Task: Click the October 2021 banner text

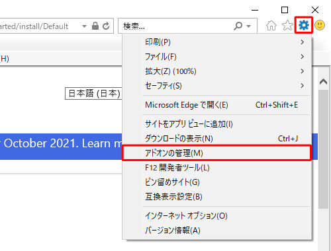Action: click(x=61, y=143)
